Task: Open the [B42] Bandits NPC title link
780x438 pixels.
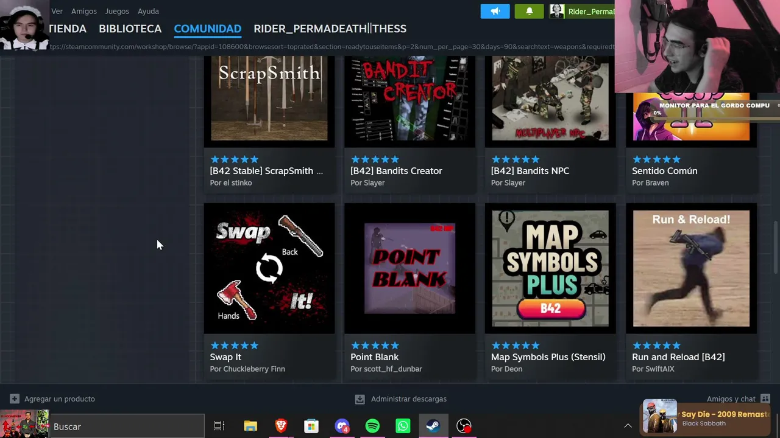Action: 530,171
